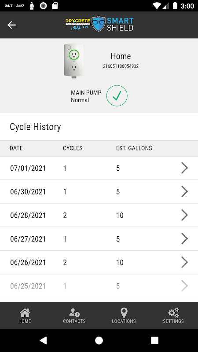198x352 pixels.
Task: Expand 06/28/2021 cycle details chevron
Action: point(184,215)
